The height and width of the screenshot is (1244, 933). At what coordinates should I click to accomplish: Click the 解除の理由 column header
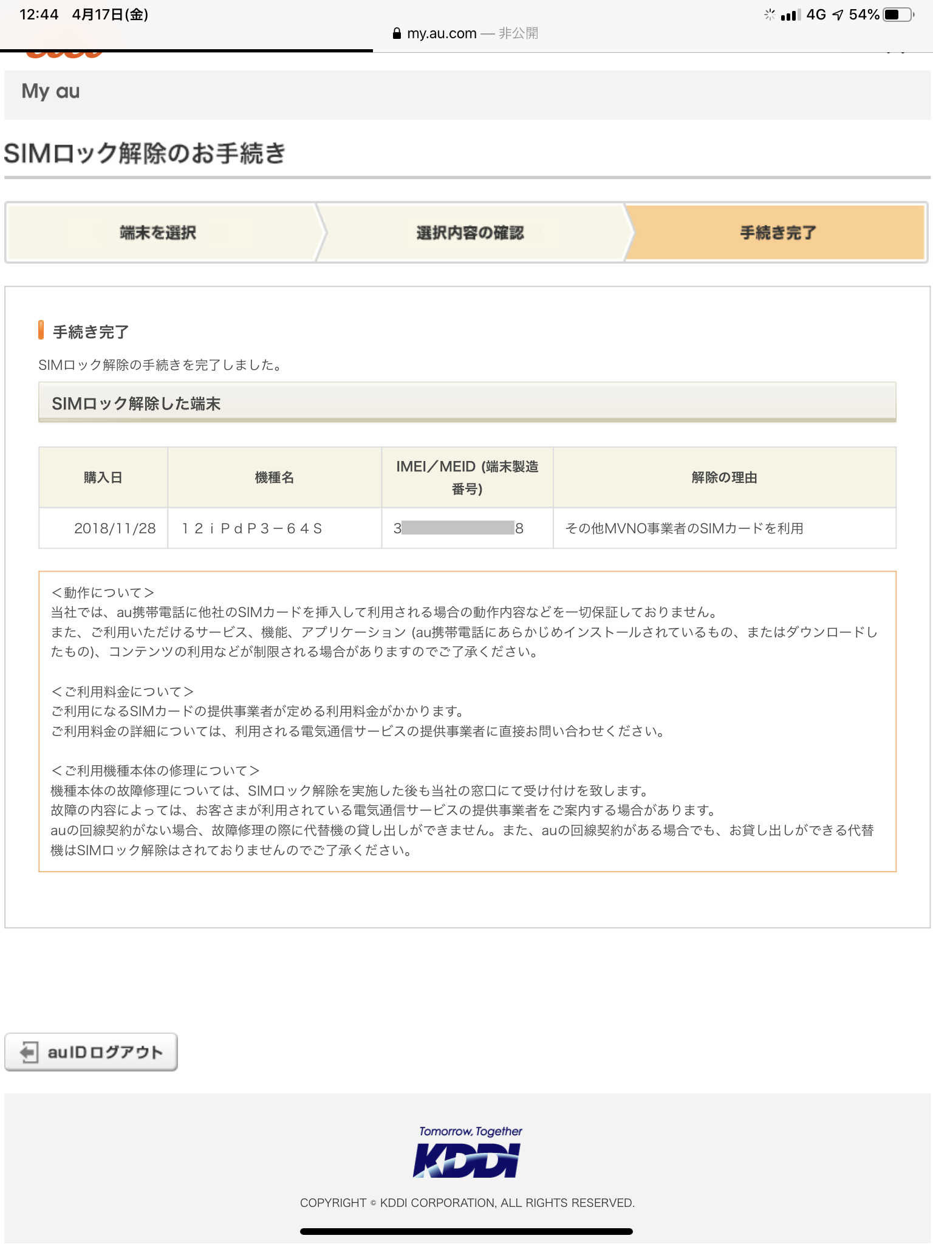[725, 477]
